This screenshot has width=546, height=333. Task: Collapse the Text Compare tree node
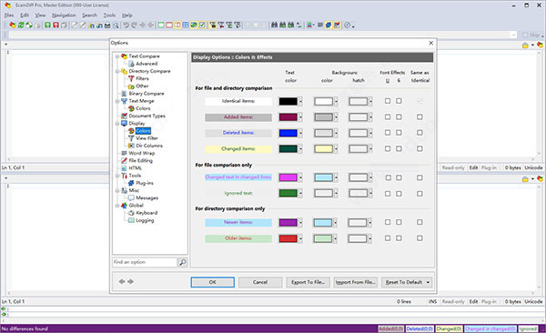click(x=117, y=56)
